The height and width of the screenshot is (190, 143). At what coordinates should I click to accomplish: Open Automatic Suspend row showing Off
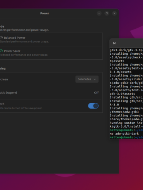pos(51,93)
